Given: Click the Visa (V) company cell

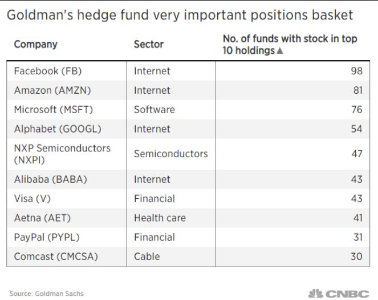Looking at the screenshot, I should [67, 198].
